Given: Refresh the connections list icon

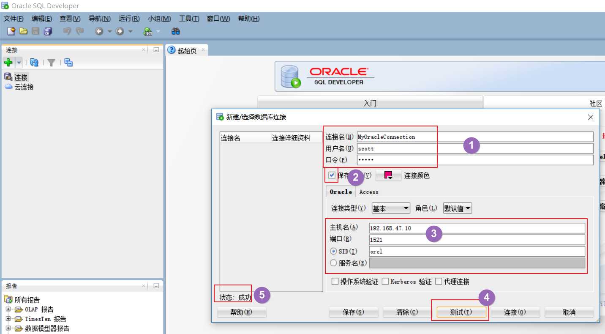Looking at the screenshot, I should [34, 63].
